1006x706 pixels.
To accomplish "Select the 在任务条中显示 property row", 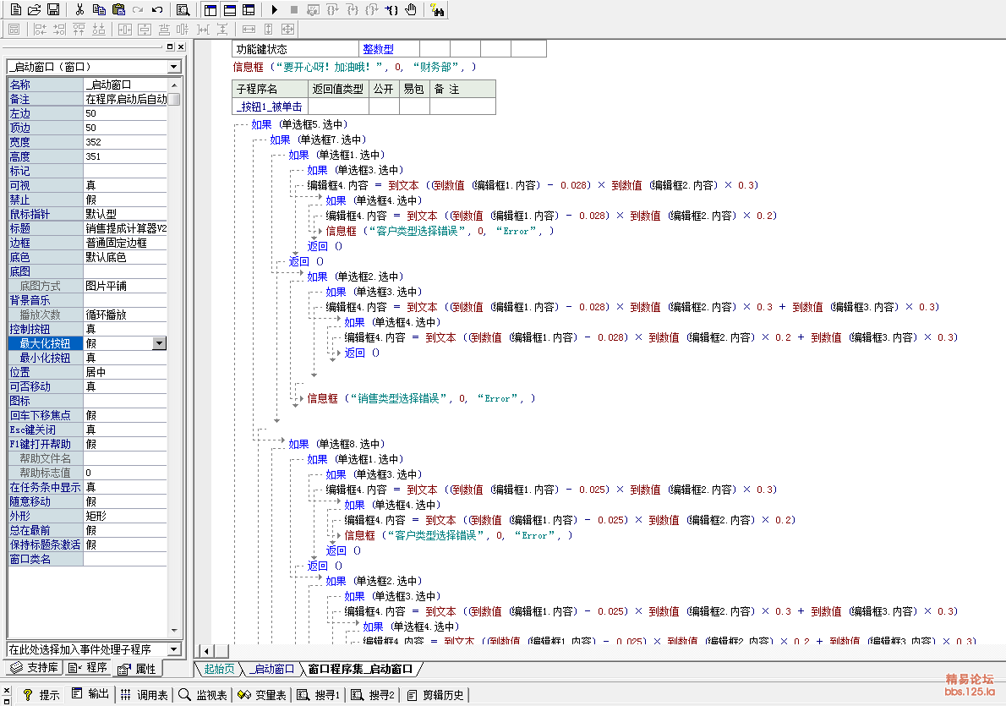I will coord(87,487).
